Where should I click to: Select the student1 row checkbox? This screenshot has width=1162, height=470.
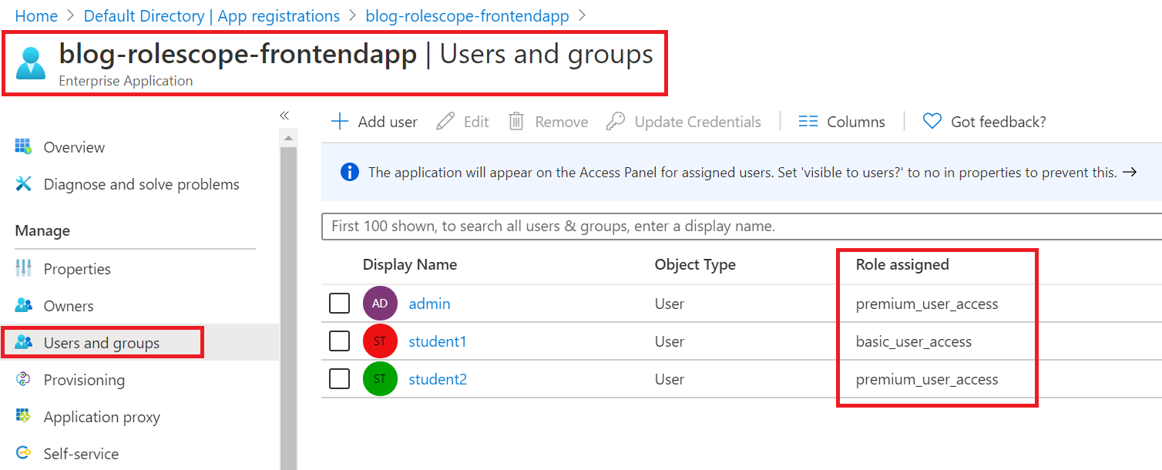(x=339, y=341)
